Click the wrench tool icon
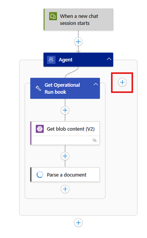This screenshot has height=238, width=147. [x=38, y=88]
